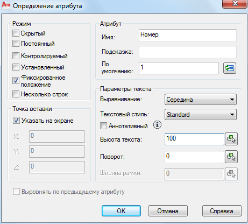The image size is (248, 224).
Task: Select the Высота текста field with 100
Action: click(194, 139)
